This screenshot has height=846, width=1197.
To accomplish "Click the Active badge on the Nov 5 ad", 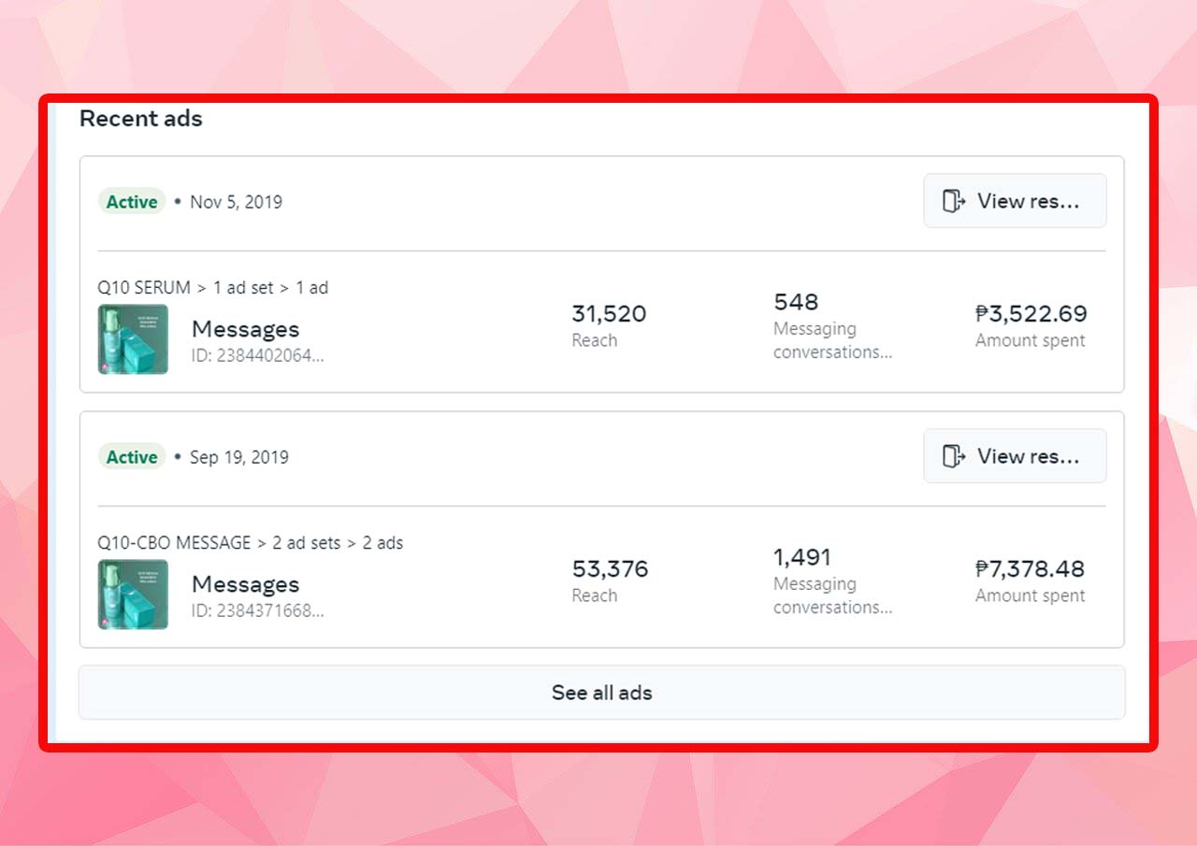I will click(132, 202).
